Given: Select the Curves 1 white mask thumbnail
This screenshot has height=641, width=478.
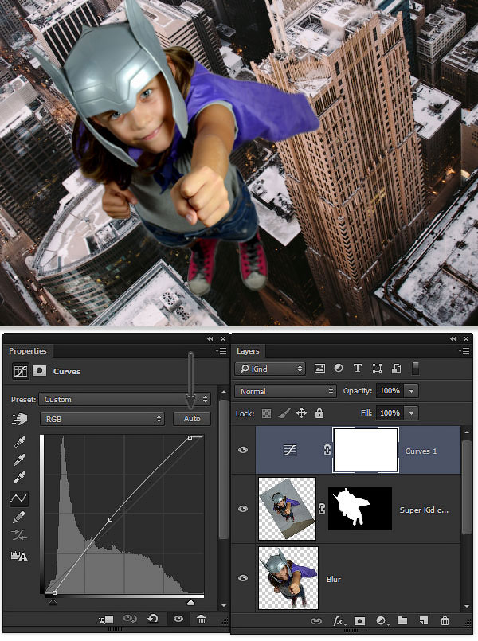Looking at the screenshot, I should [366, 450].
